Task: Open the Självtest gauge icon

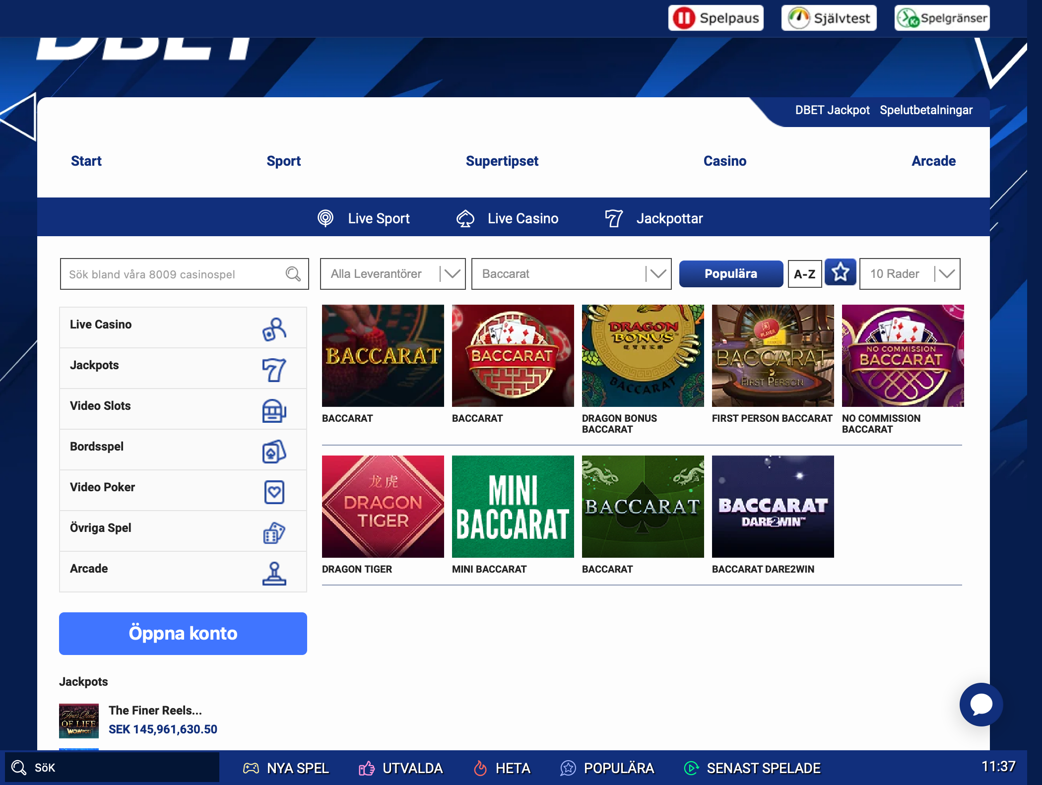Action: pos(799,18)
